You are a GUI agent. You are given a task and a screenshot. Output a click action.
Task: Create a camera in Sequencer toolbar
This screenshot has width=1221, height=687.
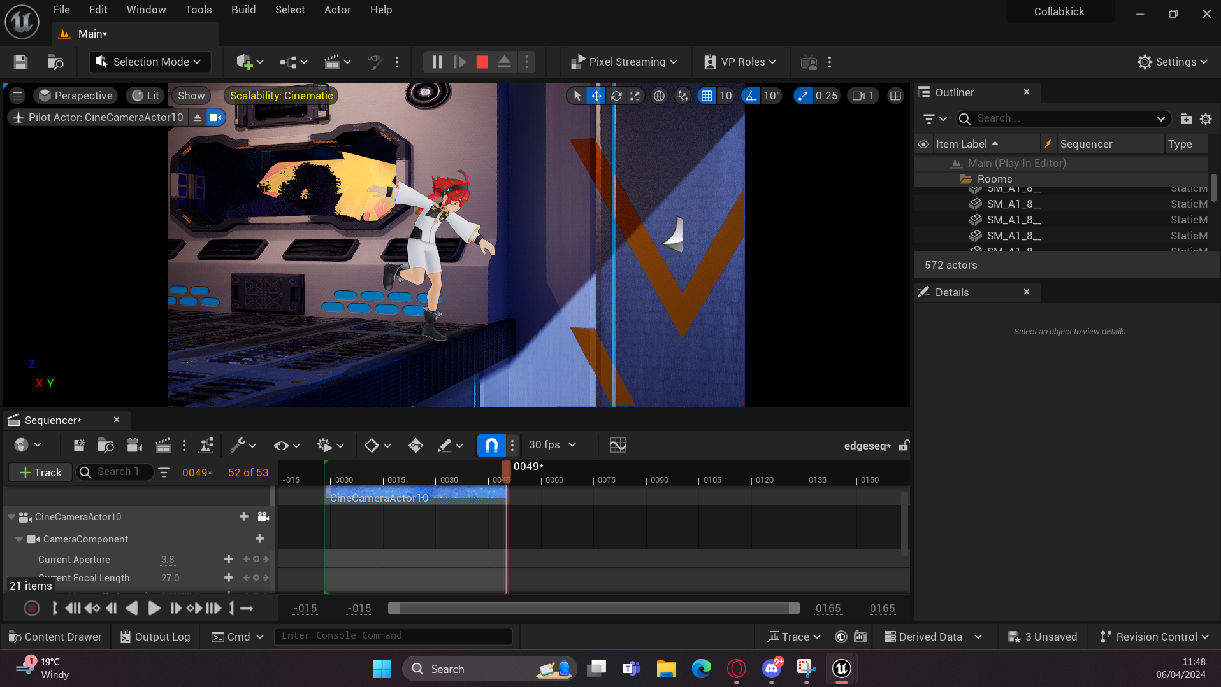click(x=134, y=445)
